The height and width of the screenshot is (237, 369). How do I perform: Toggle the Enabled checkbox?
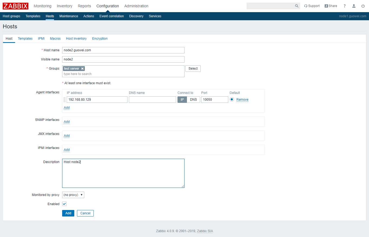pos(64,204)
